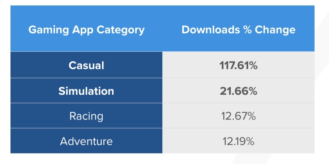Click the 12.67% value cell
This screenshot has width=329, height=164.
tap(238, 116)
